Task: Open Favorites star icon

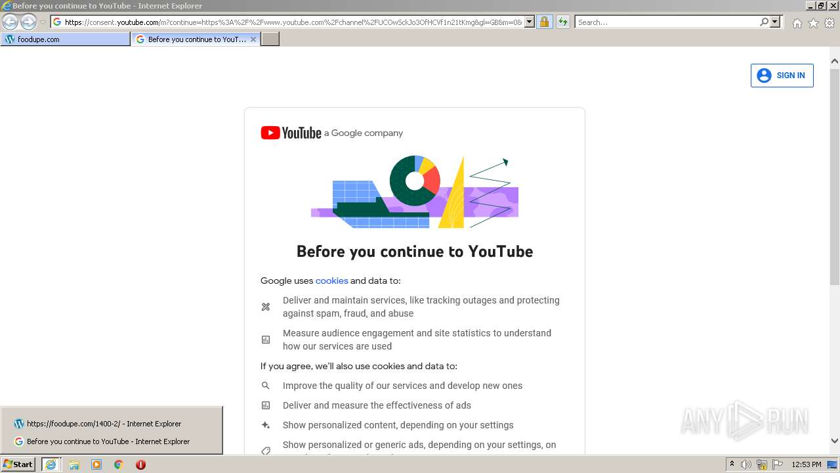Action: point(813,23)
